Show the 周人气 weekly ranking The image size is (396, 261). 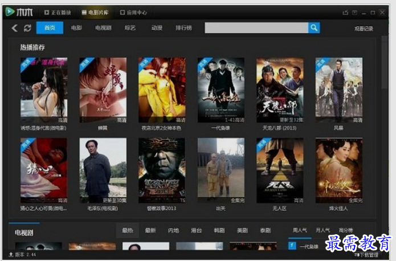pos(300,230)
